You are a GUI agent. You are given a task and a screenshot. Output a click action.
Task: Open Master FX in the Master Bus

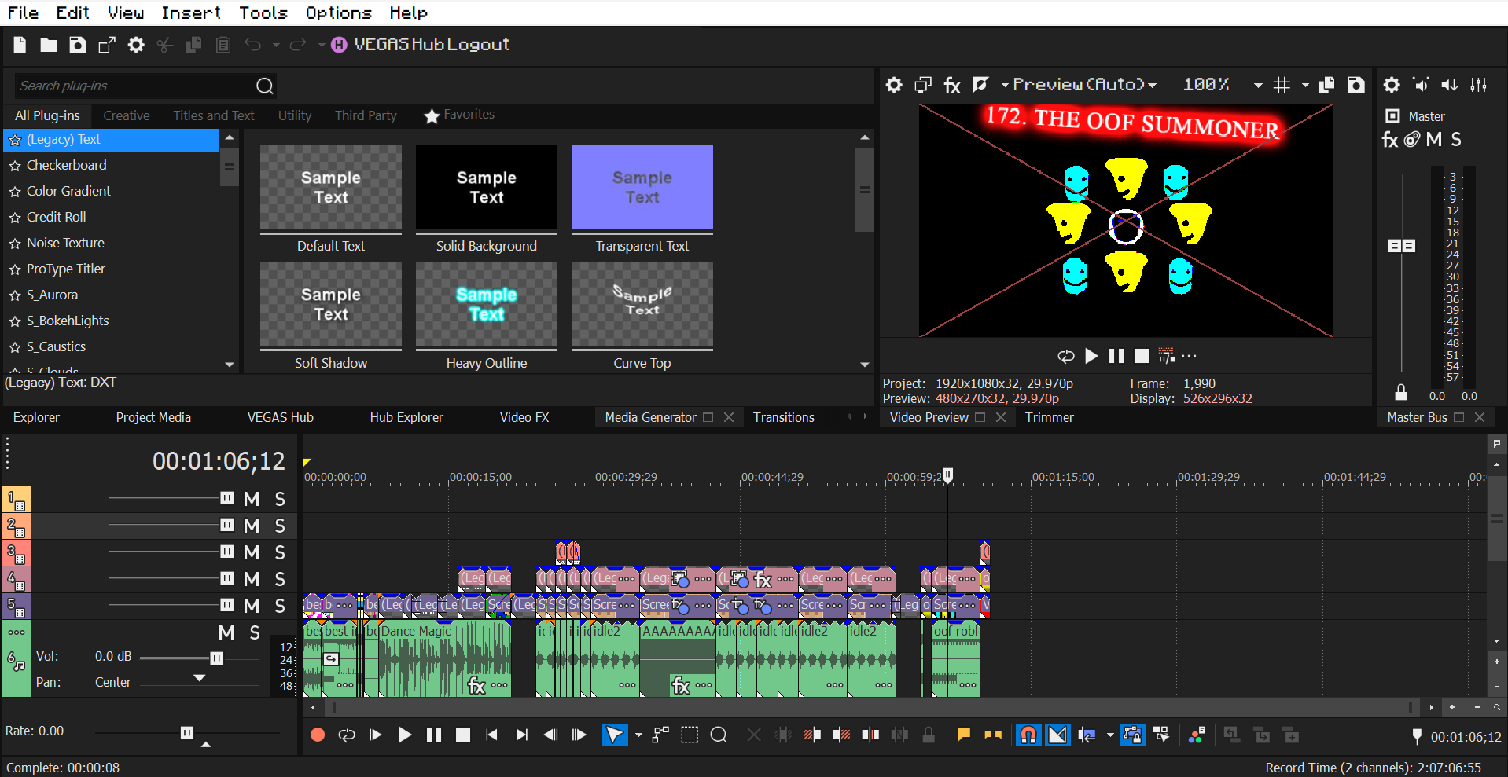tap(1390, 140)
